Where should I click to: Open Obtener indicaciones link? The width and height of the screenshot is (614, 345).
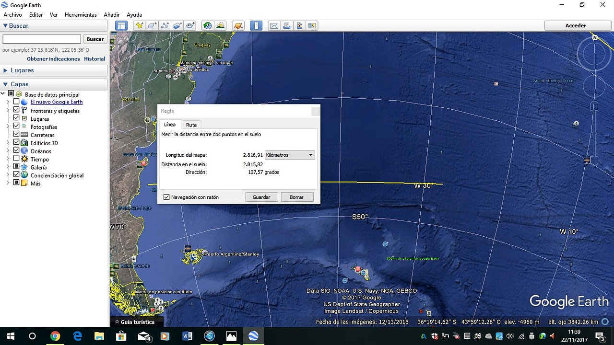pyautogui.click(x=53, y=59)
